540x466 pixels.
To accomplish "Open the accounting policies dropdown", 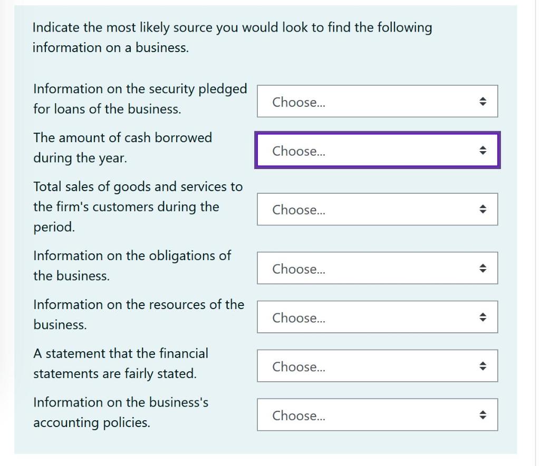I will 377,414.
